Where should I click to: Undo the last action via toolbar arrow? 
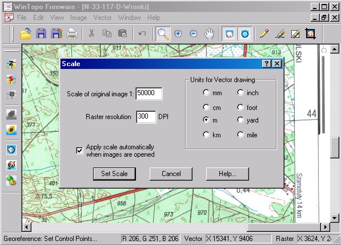(142, 34)
